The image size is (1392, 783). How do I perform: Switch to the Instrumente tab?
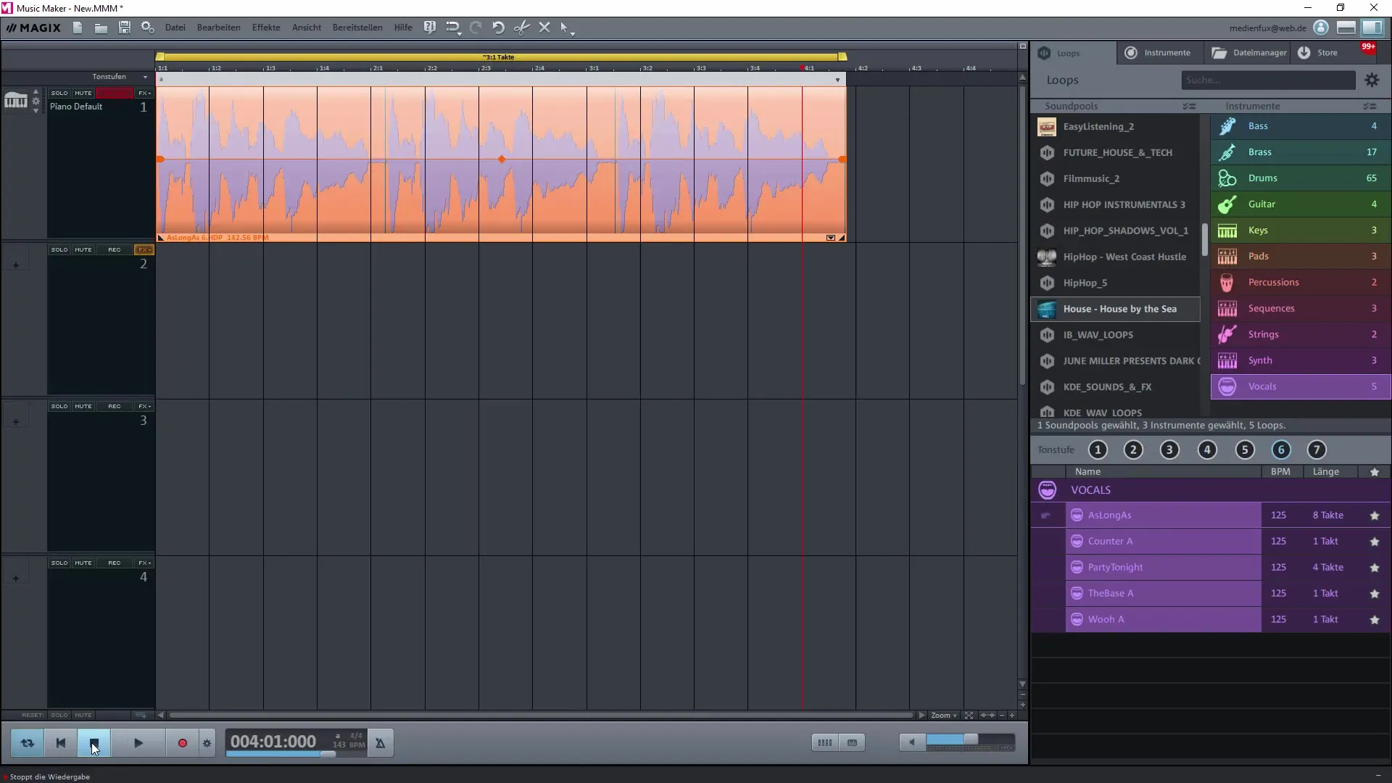coord(1158,53)
